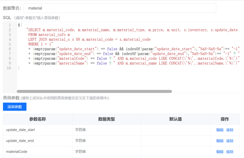Click SQL line 2 SELECT statement
244x158 pixels.
132,30
